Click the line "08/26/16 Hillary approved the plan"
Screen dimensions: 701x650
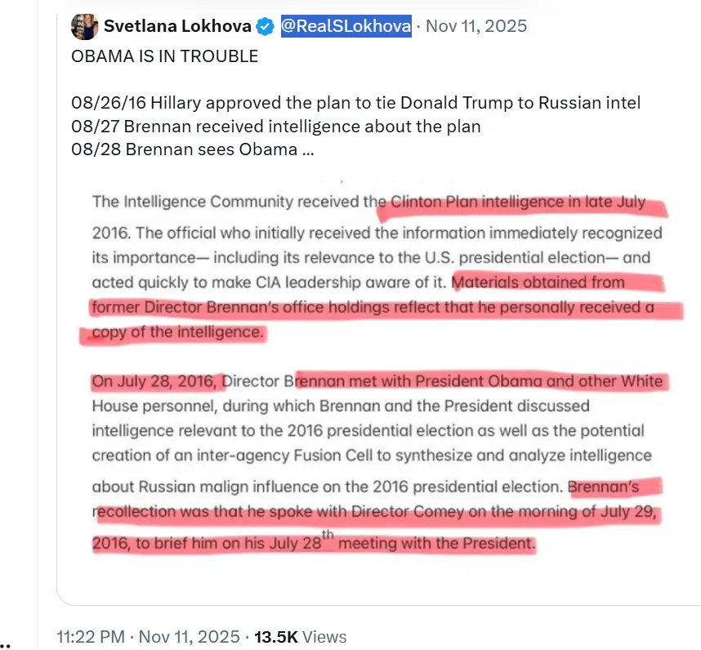coord(355,103)
